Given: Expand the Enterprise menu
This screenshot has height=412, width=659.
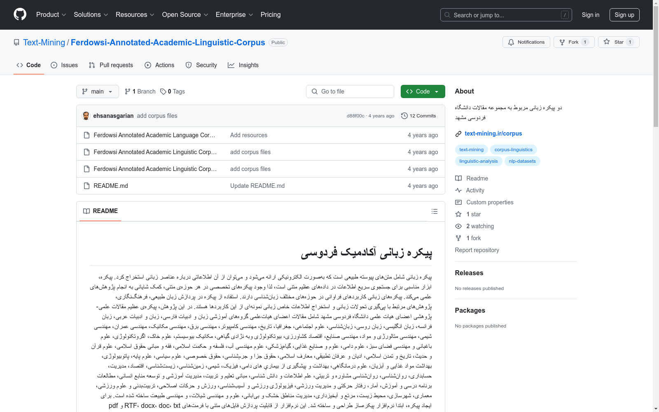Looking at the screenshot, I should point(234,15).
